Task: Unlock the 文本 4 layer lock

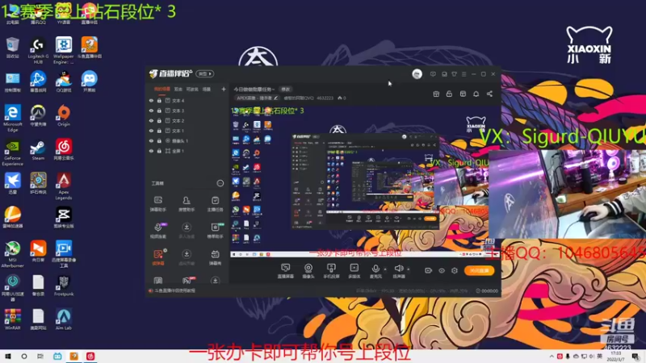Action: [159, 100]
